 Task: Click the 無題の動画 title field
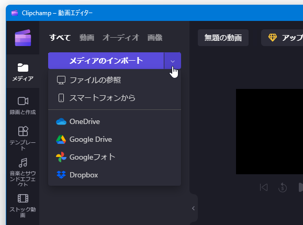point(223,38)
